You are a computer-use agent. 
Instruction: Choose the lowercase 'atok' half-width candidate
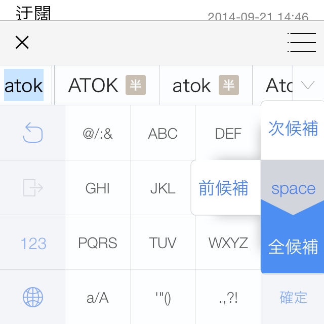pos(206,85)
